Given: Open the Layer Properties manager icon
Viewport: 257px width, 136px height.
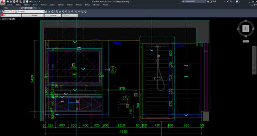Looking at the screenshot, I should coord(2,11).
